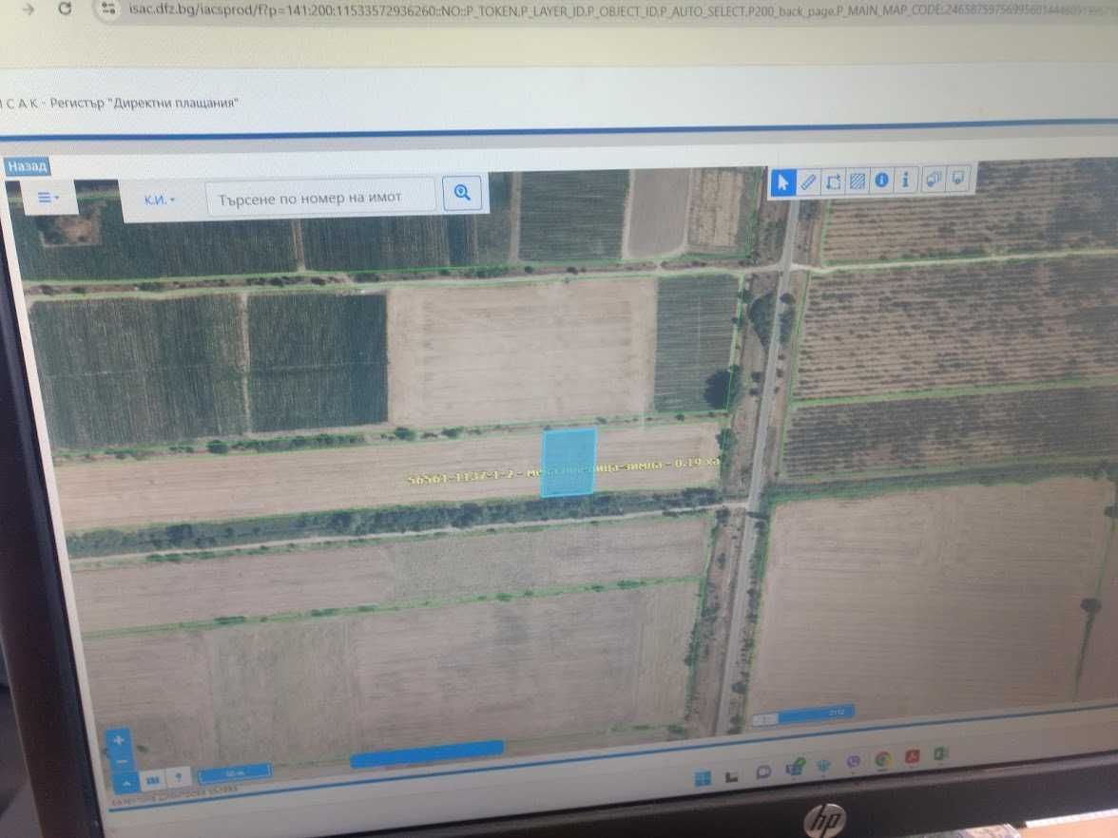Viewport: 1118px width, 838px height.
Task: Click the Назад button
Action: pos(27,167)
